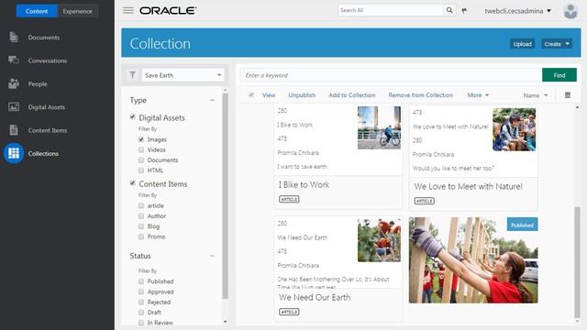Go to Conversations in sidebar
The image size is (587, 330).
[x=48, y=60]
